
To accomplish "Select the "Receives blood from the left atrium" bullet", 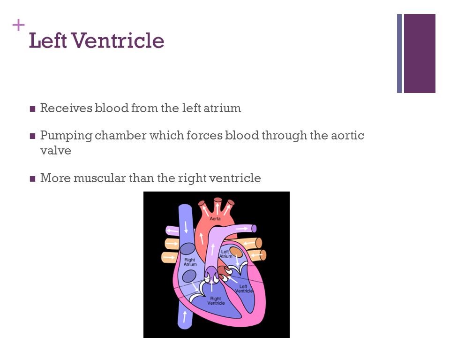I will (140, 108).
